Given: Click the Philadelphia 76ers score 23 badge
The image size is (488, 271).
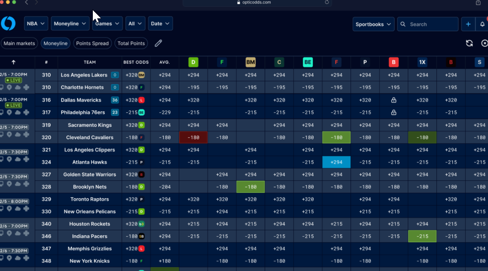Looking at the screenshot, I should coord(115,112).
